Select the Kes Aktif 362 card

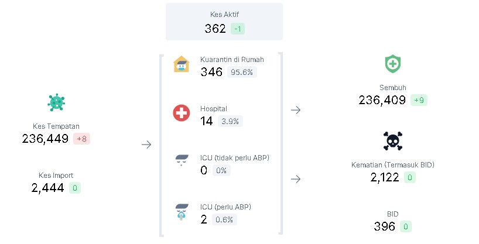tap(224, 22)
